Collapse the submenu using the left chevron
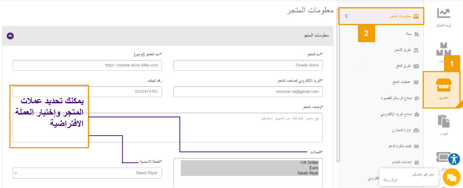 point(346,16)
